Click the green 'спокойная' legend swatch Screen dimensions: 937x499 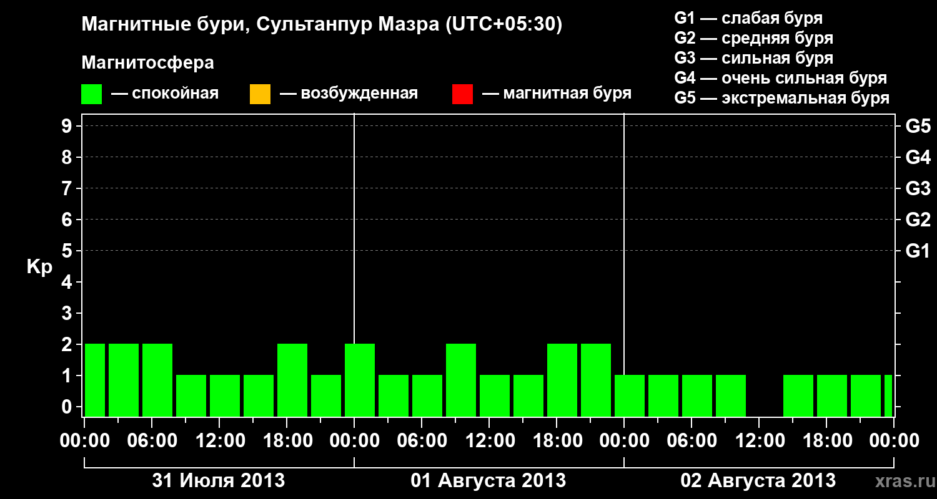click(x=92, y=94)
